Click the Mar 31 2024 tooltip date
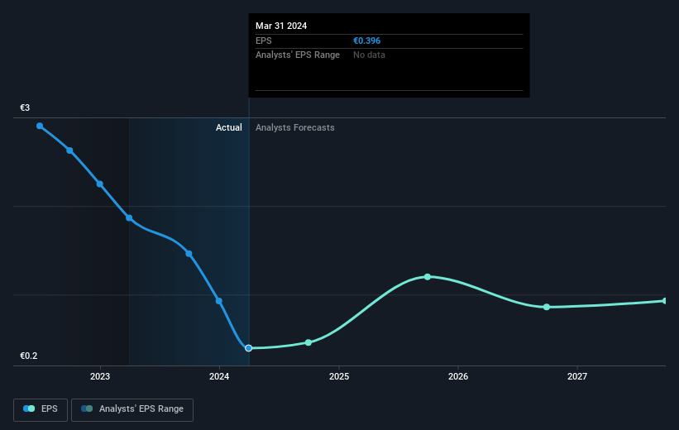 (x=281, y=26)
